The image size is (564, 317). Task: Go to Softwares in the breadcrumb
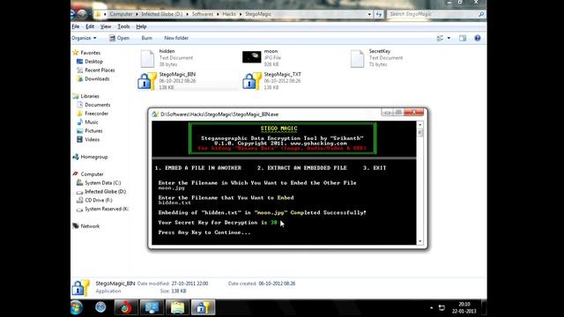pos(203,14)
